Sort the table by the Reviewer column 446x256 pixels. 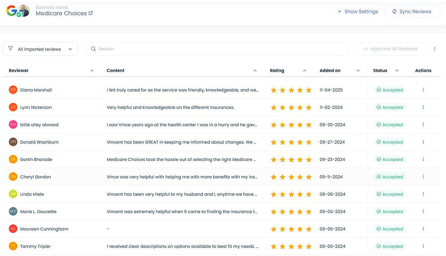18,71
